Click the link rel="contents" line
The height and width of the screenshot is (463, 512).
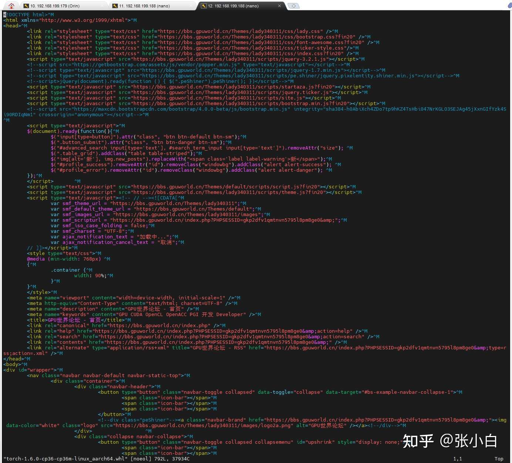[x=187, y=342]
